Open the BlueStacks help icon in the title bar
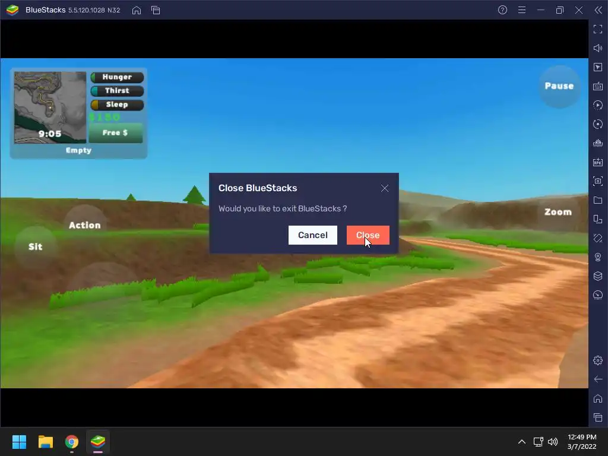The width and height of the screenshot is (608, 456). pos(502,10)
